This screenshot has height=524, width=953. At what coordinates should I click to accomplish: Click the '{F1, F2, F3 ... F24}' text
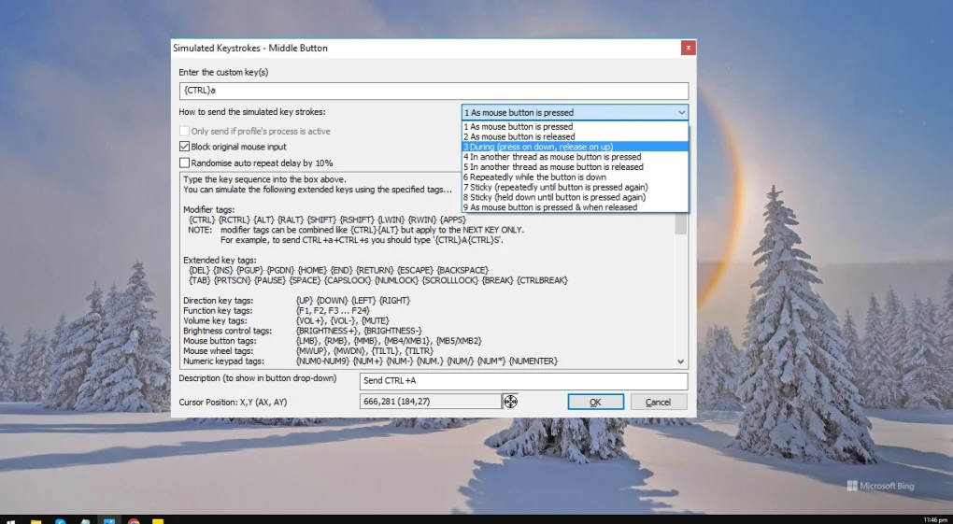(333, 311)
